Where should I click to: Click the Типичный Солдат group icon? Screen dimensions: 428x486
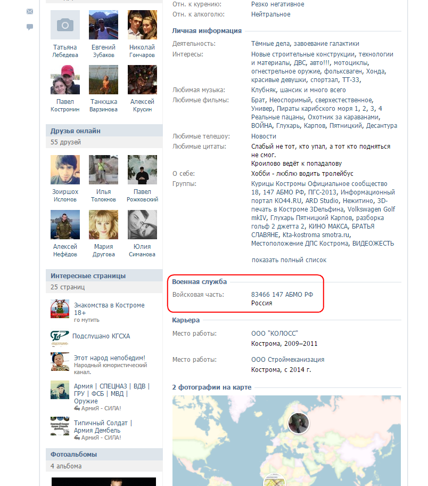pos(60,426)
